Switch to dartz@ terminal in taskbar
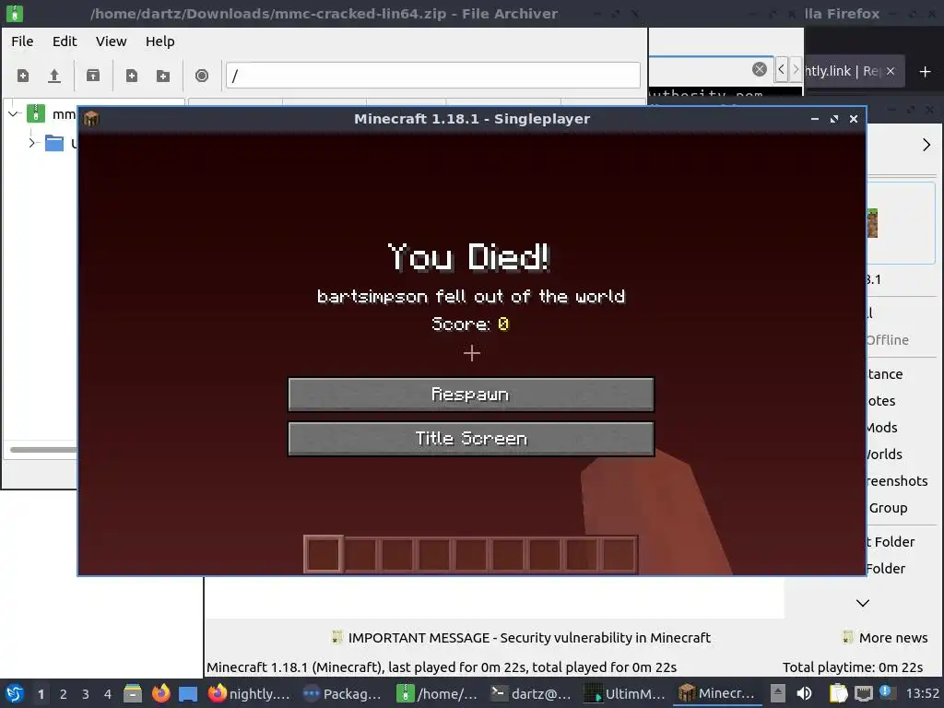The height and width of the screenshot is (708, 944). (530, 693)
